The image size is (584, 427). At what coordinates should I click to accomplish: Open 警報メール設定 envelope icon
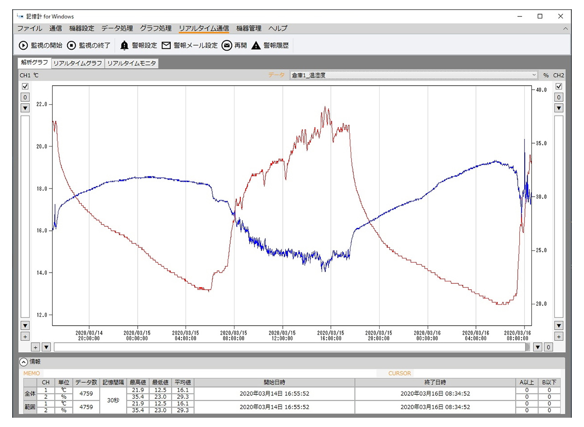166,45
